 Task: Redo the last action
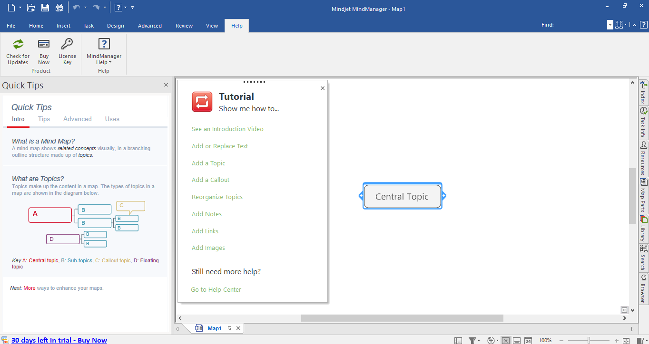point(96,7)
